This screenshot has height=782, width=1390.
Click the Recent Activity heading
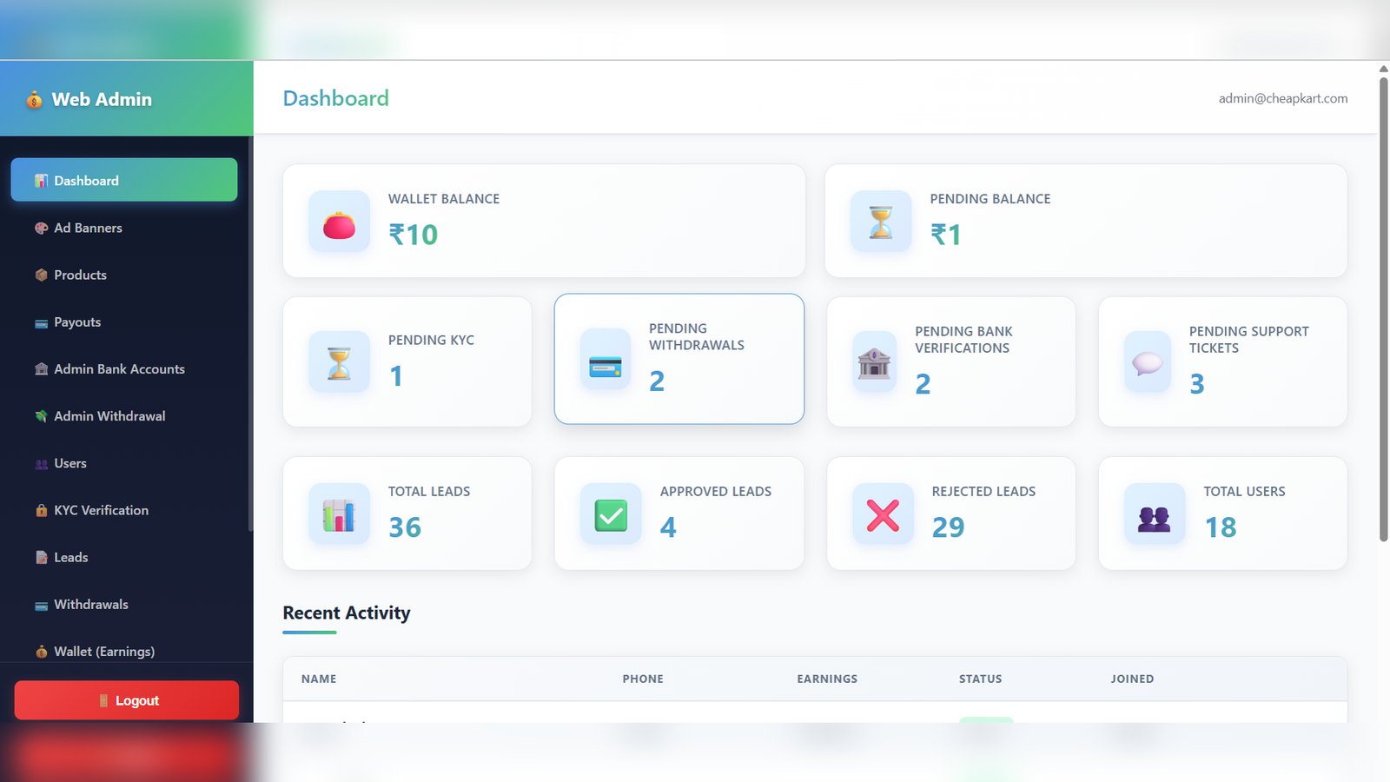tap(347, 613)
